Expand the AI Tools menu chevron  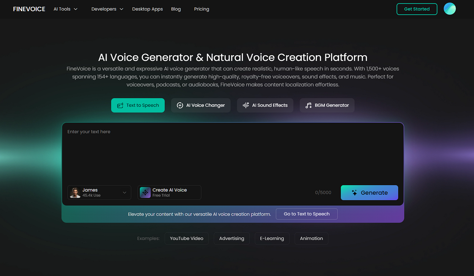pos(76,9)
